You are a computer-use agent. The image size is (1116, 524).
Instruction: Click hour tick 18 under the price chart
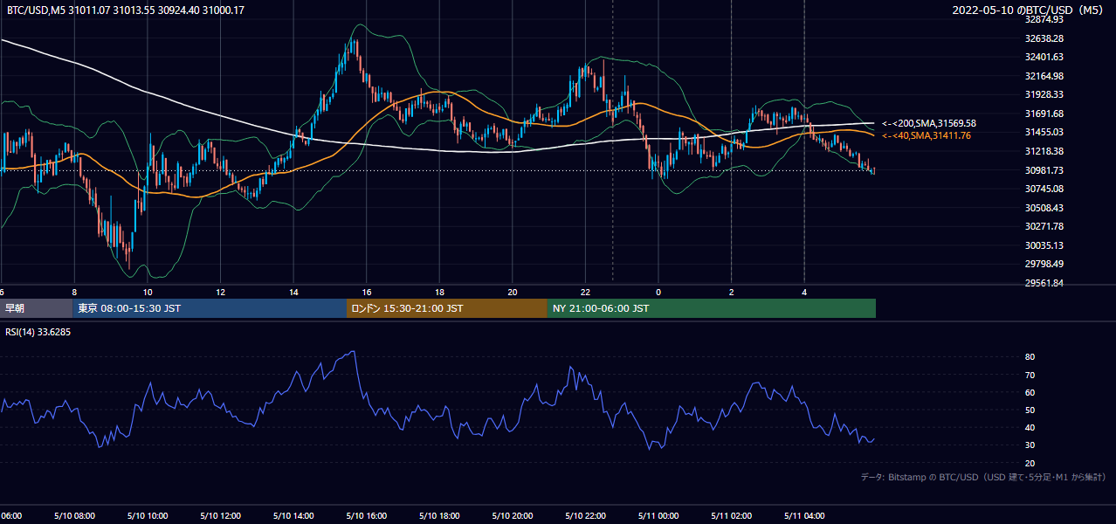pyautogui.click(x=439, y=292)
